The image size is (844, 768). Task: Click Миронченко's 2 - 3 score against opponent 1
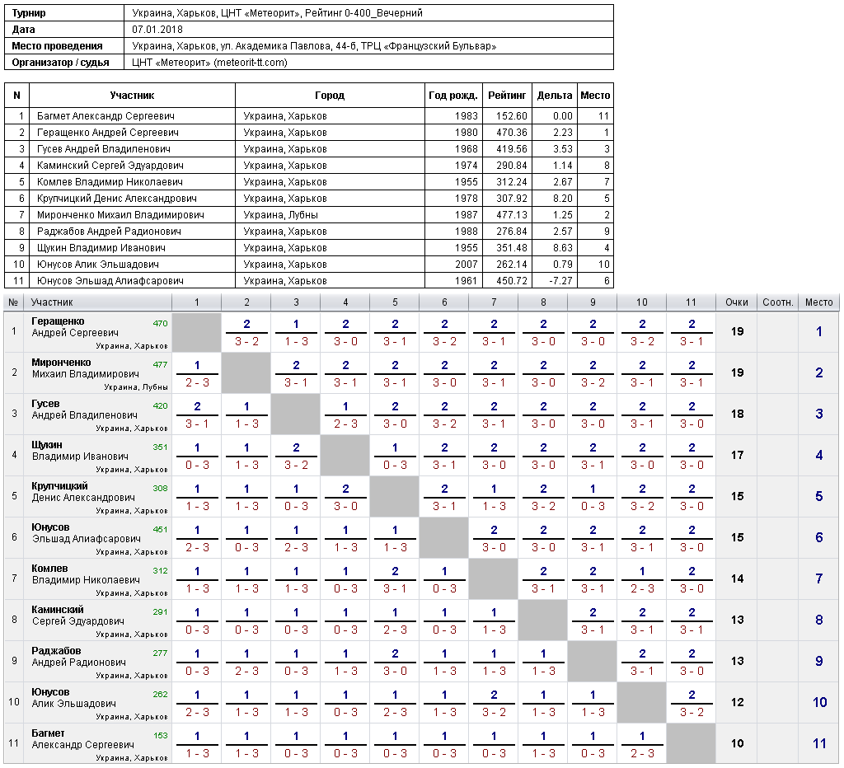(x=197, y=382)
